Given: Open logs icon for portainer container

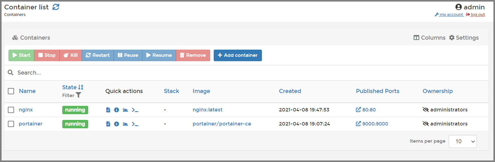Looking at the screenshot, I should click(x=108, y=124).
